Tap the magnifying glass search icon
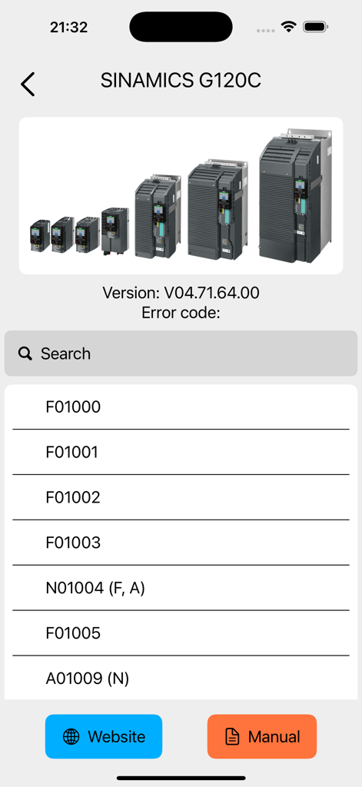The image size is (362, 787). coord(25,354)
